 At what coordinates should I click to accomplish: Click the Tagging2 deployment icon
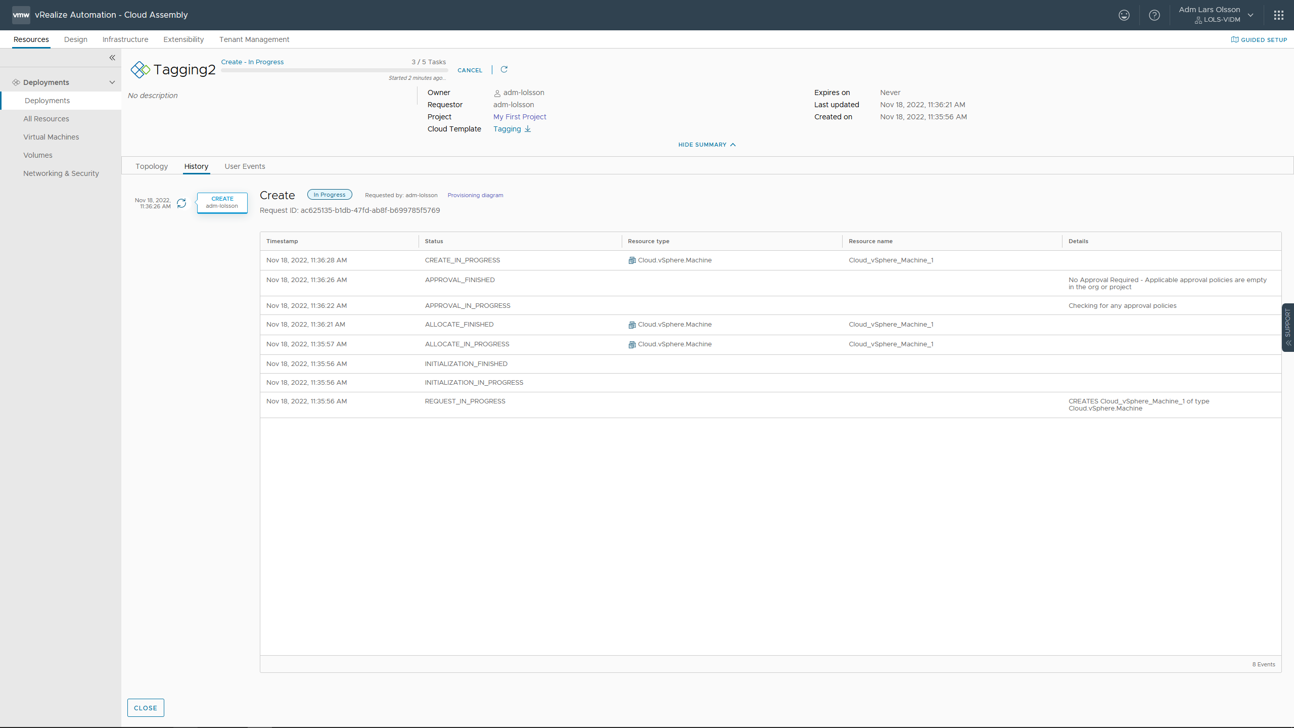click(x=140, y=69)
